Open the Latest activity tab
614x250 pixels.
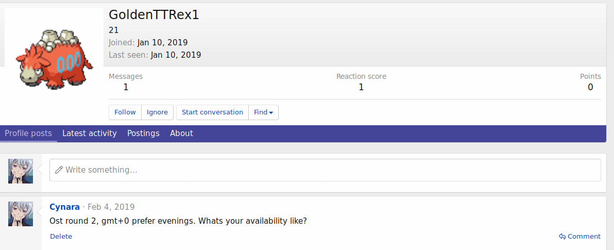(90, 134)
